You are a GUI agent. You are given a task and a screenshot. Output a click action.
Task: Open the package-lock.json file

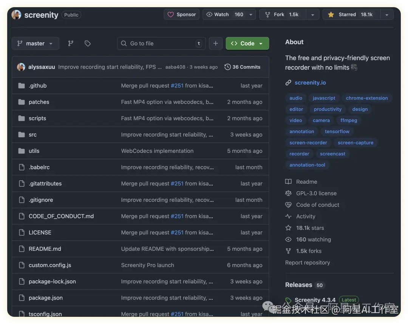[52, 281]
